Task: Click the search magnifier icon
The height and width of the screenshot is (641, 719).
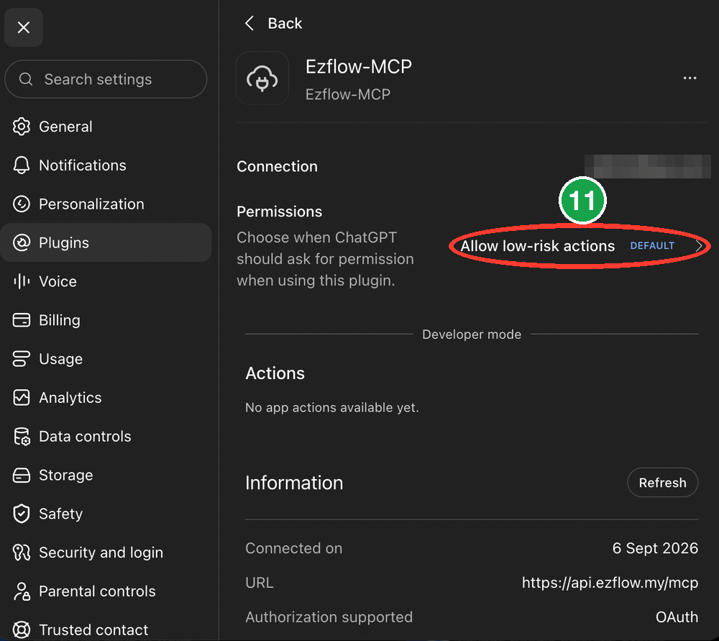Action: point(26,79)
